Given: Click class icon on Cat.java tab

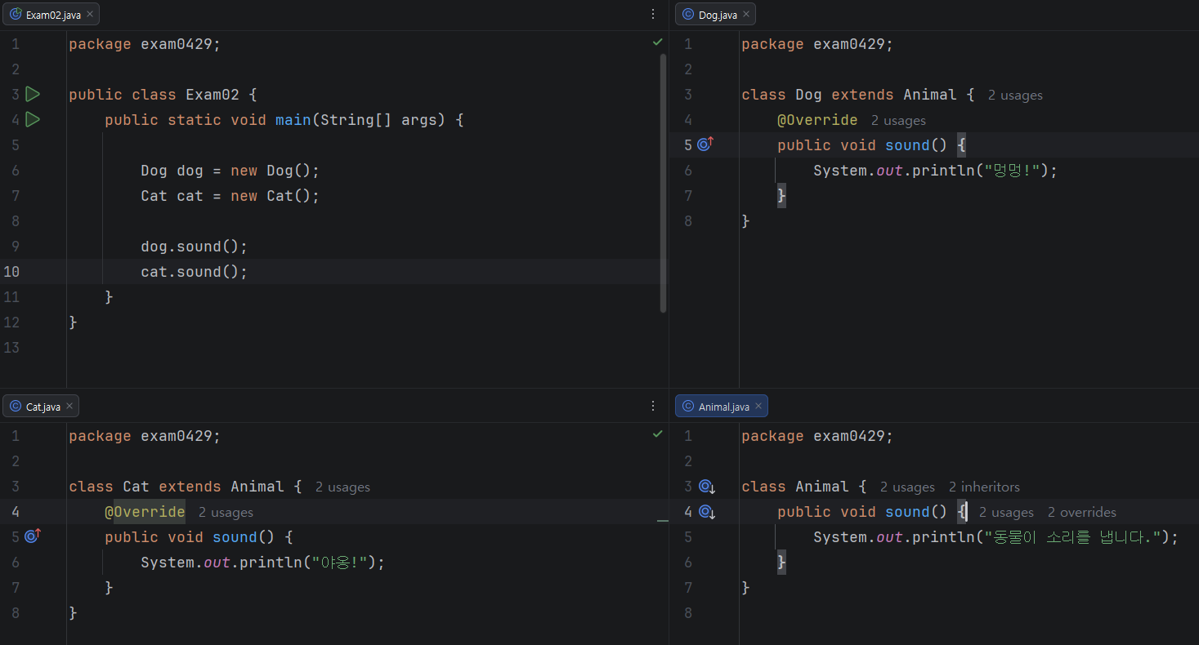Looking at the screenshot, I should [16, 406].
